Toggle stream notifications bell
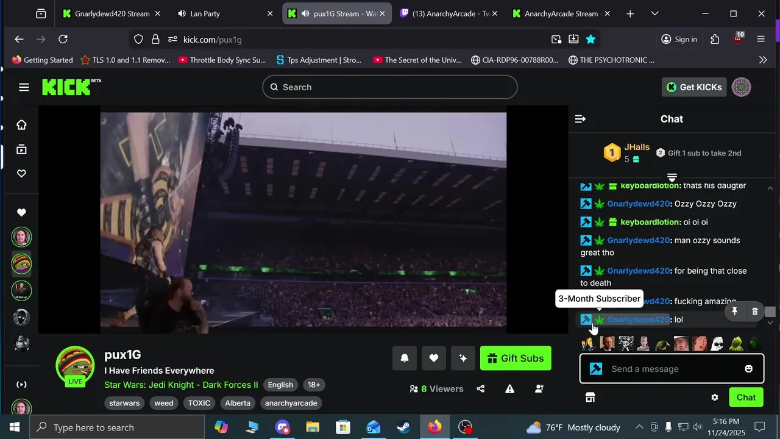 point(405,359)
